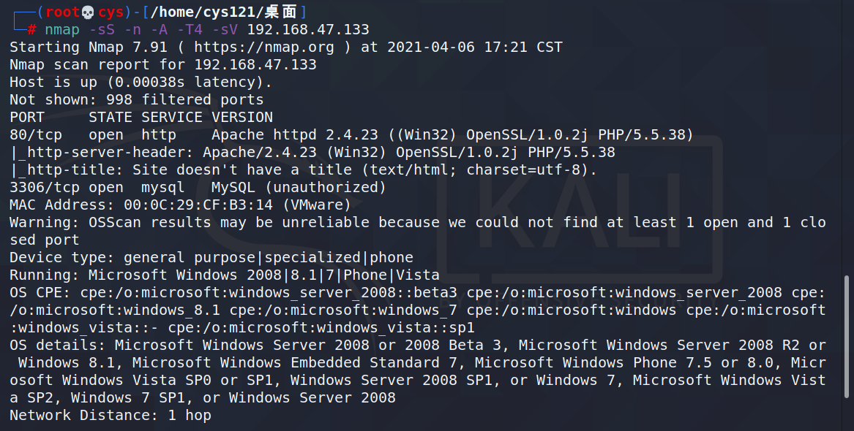Click the Device type output line
Image resolution: width=854 pixels, height=431 pixels.
tap(211, 258)
